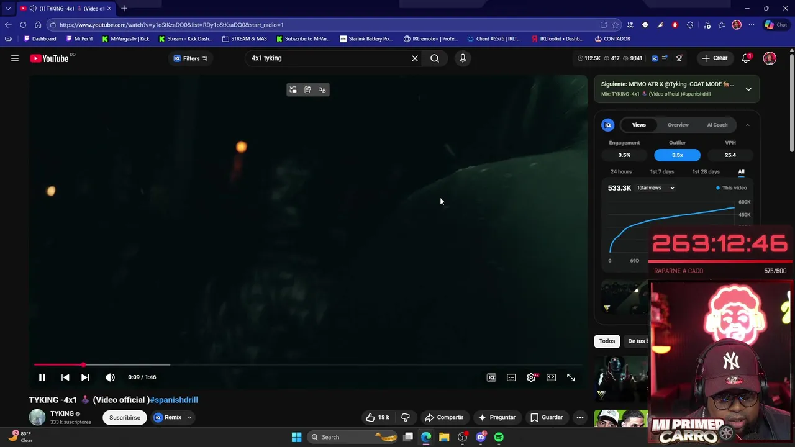795x447 pixels.
Task: Open Spotify from the taskbar
Action: tap(499, 437)
